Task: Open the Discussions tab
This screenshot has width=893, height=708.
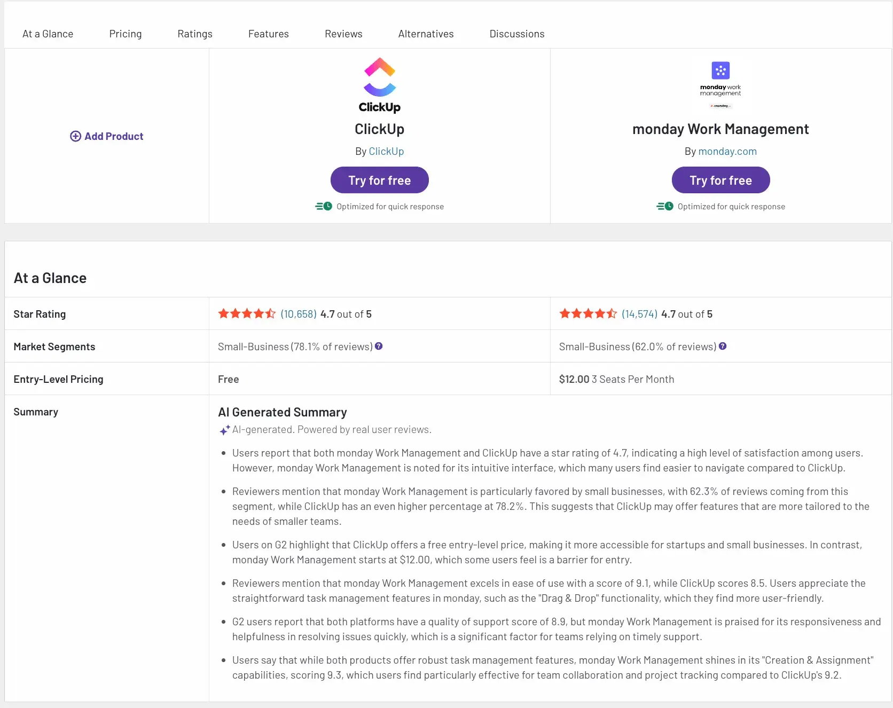Action: [x=516, y=33]
